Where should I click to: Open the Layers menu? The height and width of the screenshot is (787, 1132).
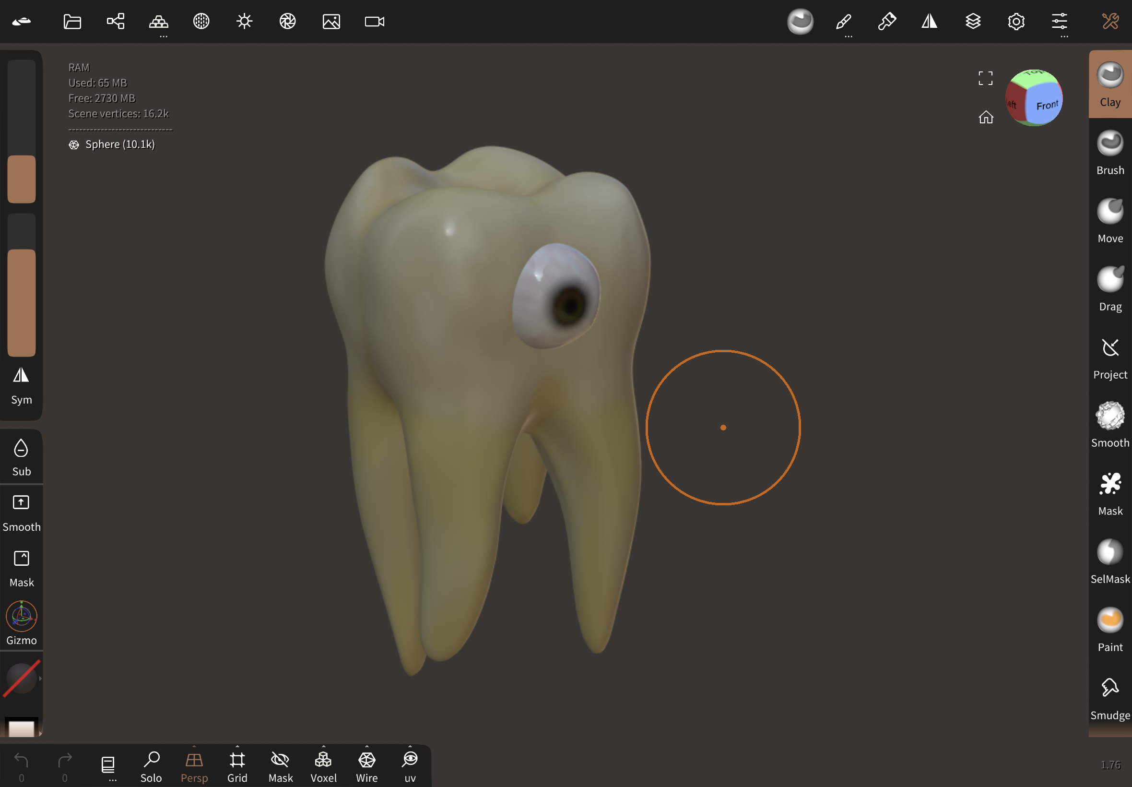973,21
